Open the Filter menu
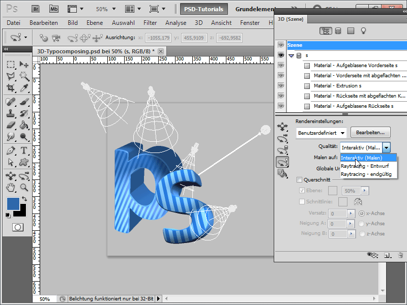407x305 pixels. [x=150, y=23]
